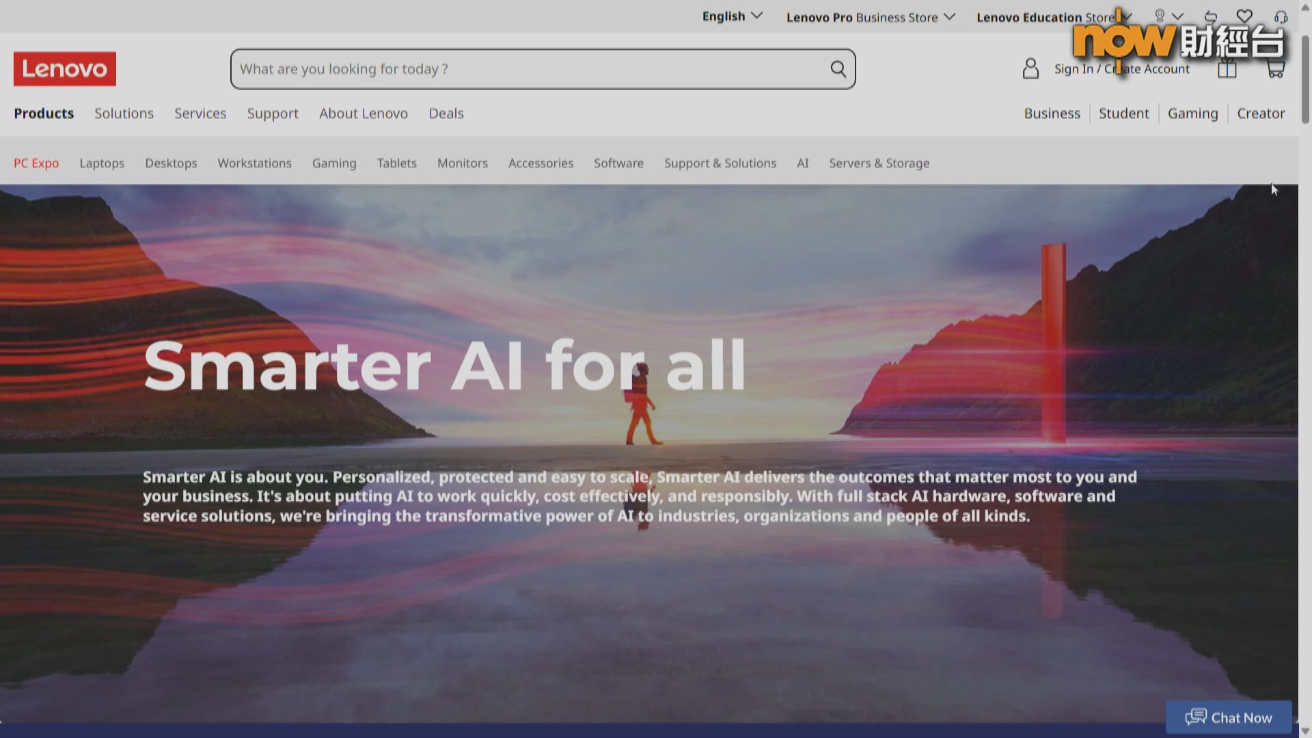Click the user account profile icon
This screenshot has width=1312, height=738.
coord(1030,68)
